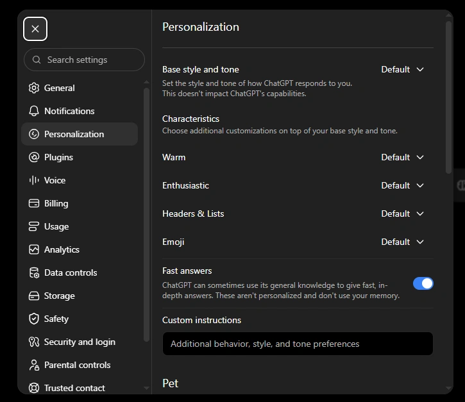Viewport: 465px width, 402px height.
Task: Click the Safety shield icon
Action: click(x=34, y=319)
